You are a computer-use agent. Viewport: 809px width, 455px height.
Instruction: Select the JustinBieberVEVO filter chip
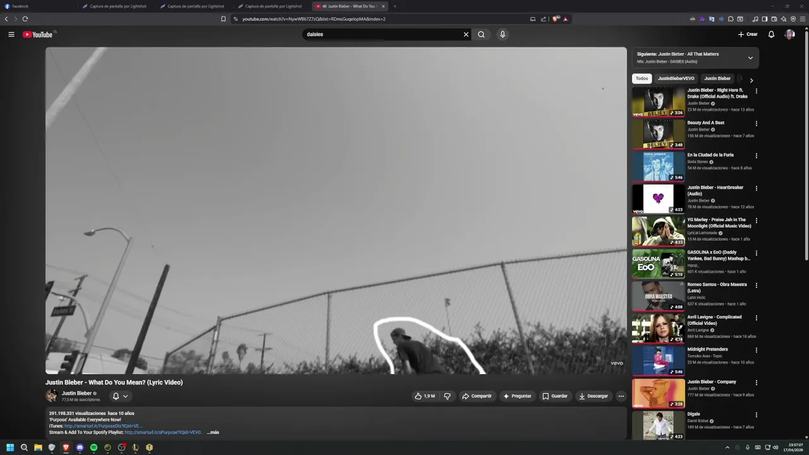676,78
